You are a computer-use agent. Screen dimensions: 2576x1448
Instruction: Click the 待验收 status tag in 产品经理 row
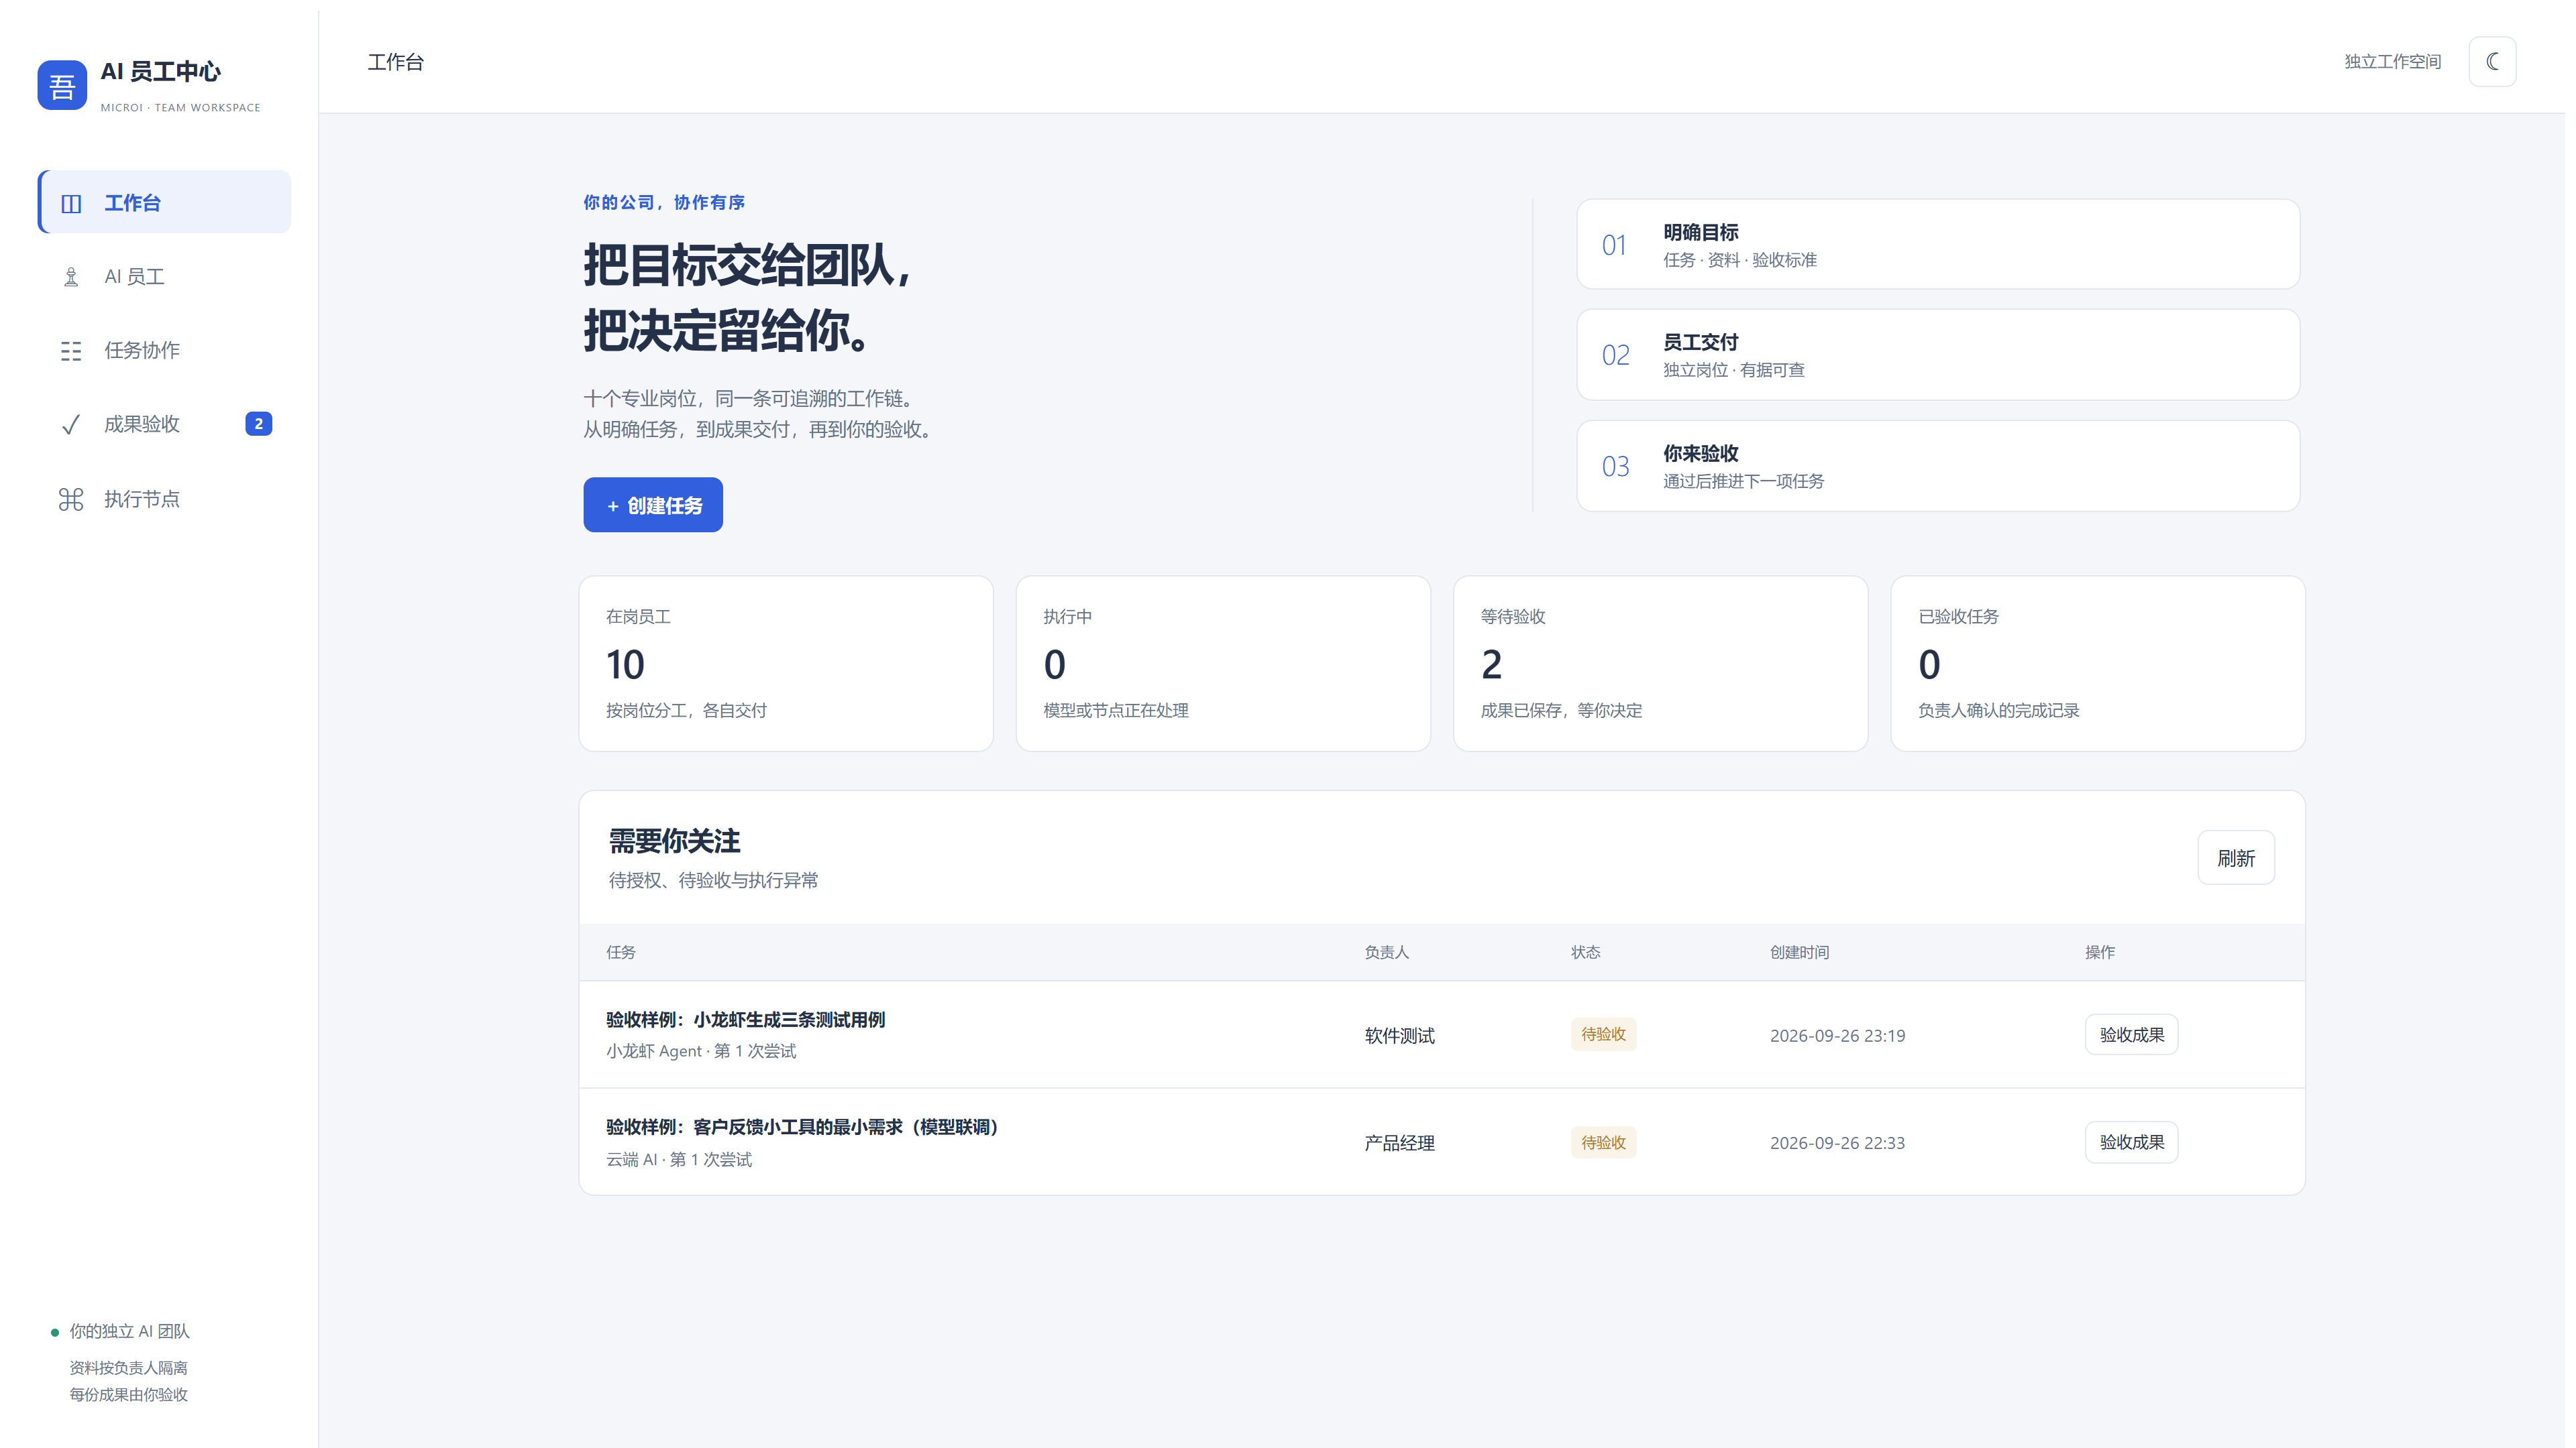pyautogui.click(x=1603, y=1142)
